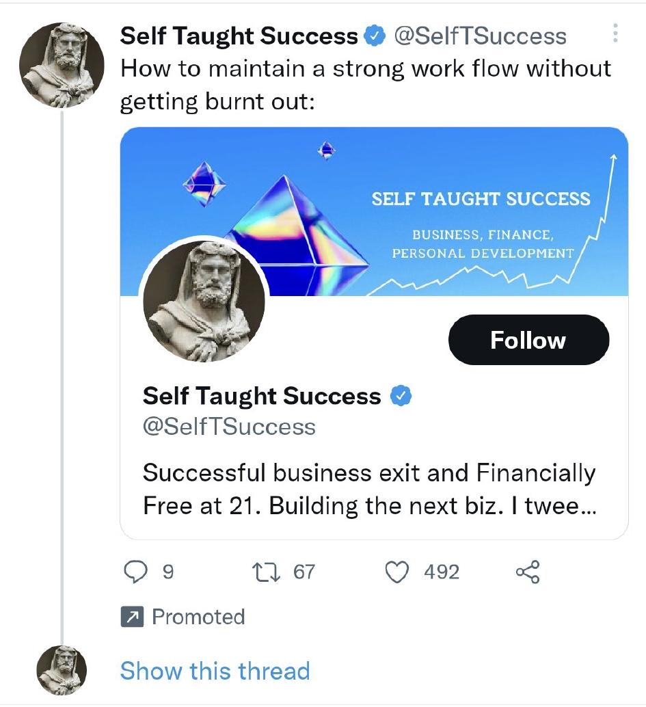The width and height of the screenshot is (646, 707).
Task: Click the Promoted label text
Action: click(x=198, y=617)
